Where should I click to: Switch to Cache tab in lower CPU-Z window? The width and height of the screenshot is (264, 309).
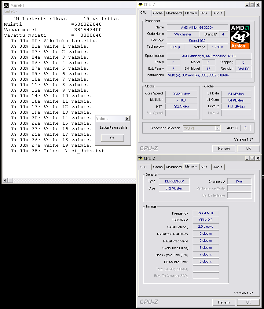pos(158,167)
